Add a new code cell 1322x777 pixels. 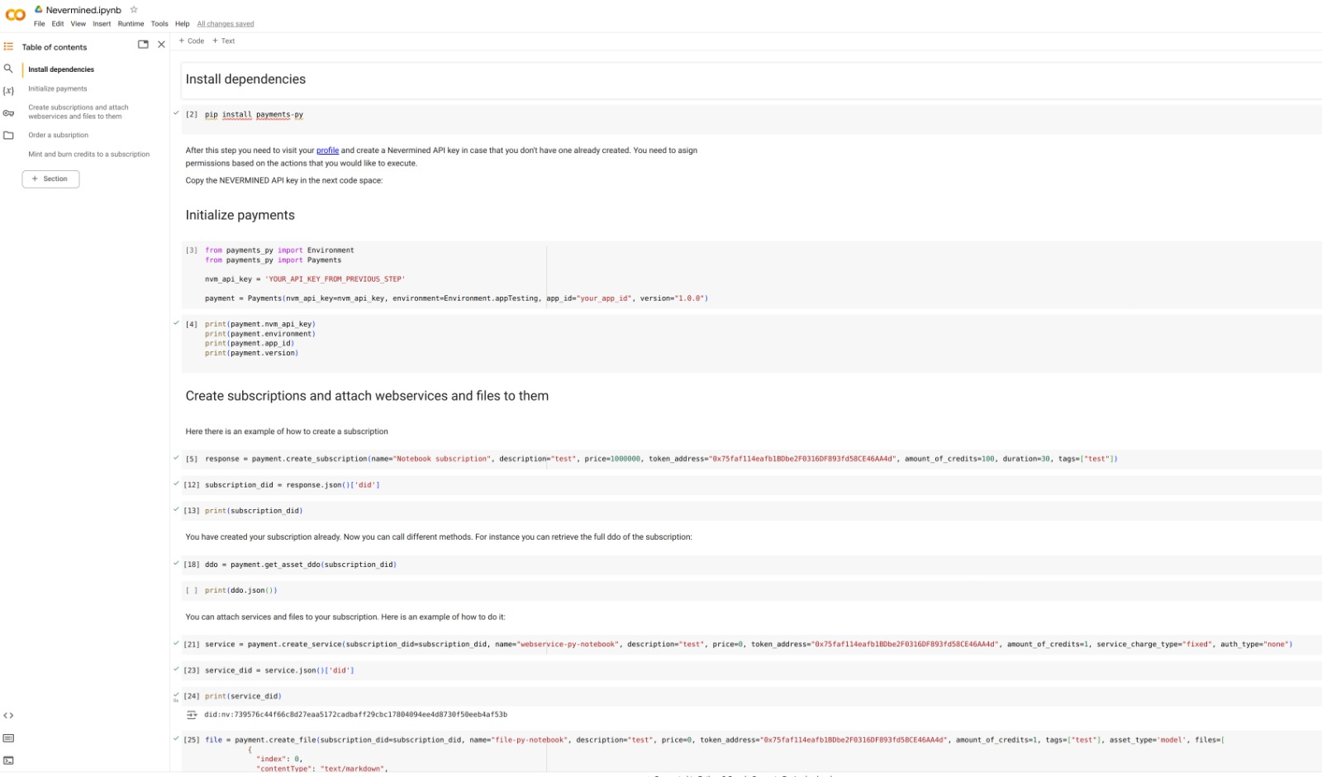pyautogui.click(x=192, y=41)
